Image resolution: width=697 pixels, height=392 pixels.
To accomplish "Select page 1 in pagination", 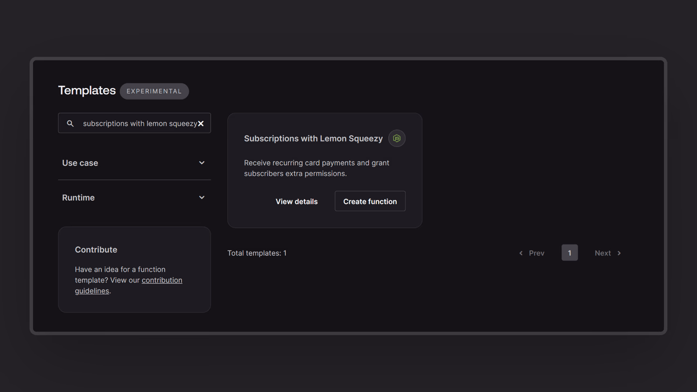I will [570, 253].
